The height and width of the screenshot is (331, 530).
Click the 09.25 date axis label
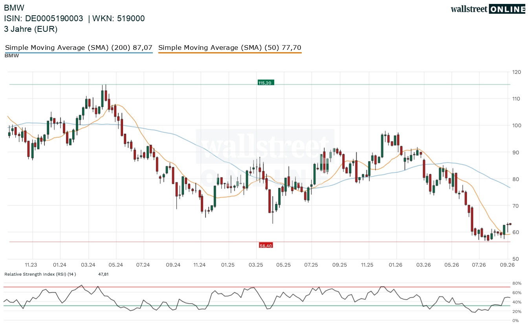coord(340,265)
